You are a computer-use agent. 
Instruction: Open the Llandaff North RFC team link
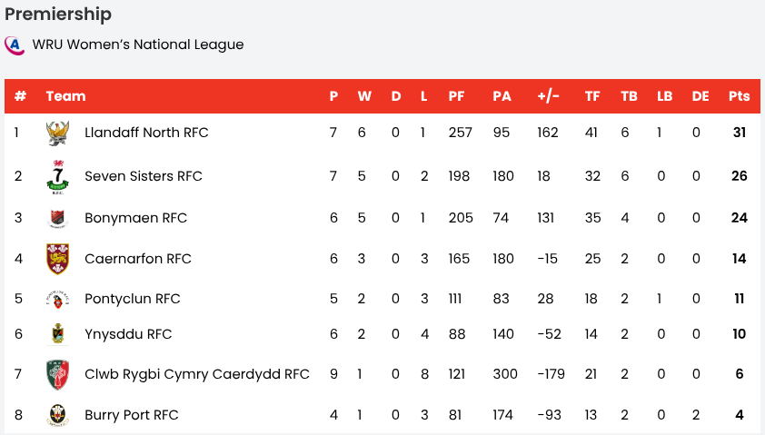146,133
